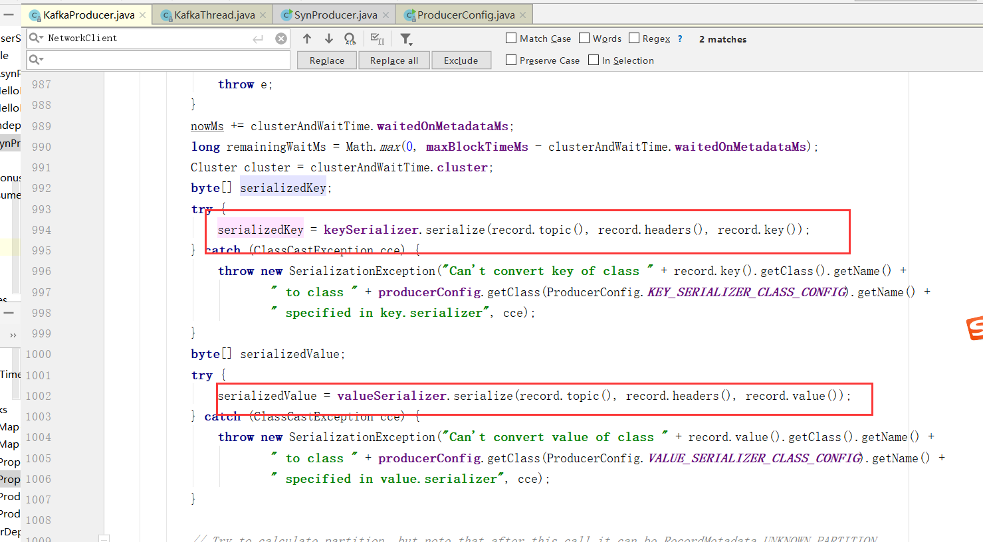Click the KafkaProducer.java file icon
983x542 pixels.
point(35,15)
